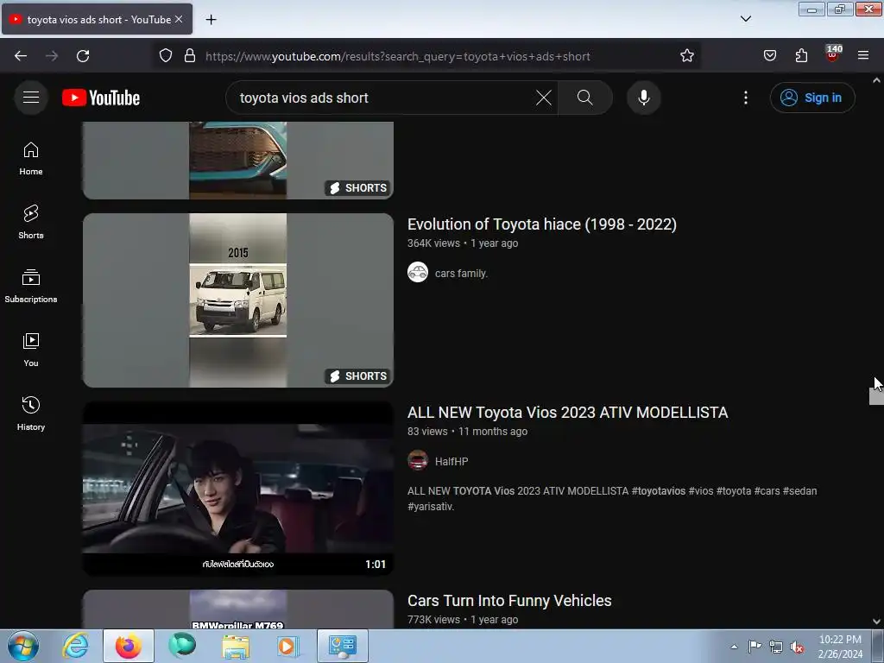Screen dimensions: 884x663
Task: Select the toyota vios ads short tab
Action: (x=97, y=19)
